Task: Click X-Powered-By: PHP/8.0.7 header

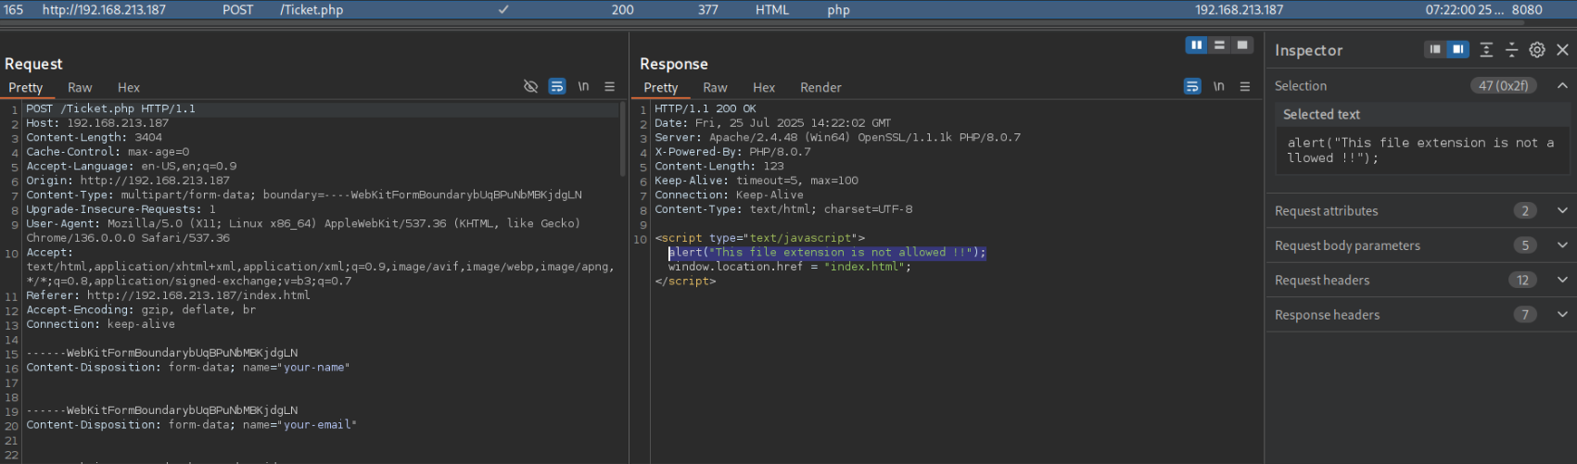Action: (732, 151)
